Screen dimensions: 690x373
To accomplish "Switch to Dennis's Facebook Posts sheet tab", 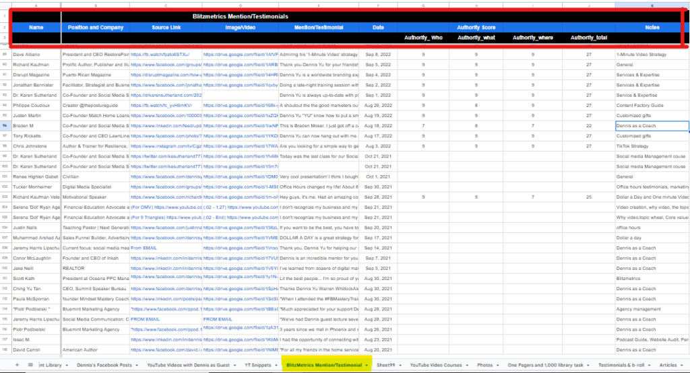I will click(104, 365).
